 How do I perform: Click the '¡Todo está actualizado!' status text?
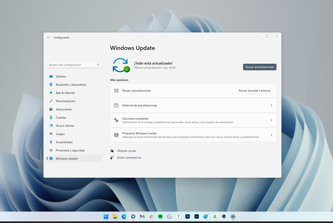(153, 63)
